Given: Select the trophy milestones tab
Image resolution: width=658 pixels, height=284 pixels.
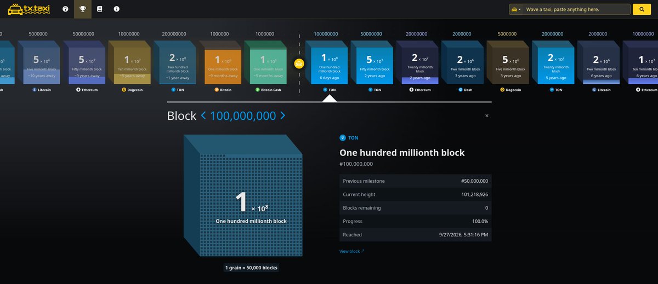Looking at the screenshot, I should (82, 9).
